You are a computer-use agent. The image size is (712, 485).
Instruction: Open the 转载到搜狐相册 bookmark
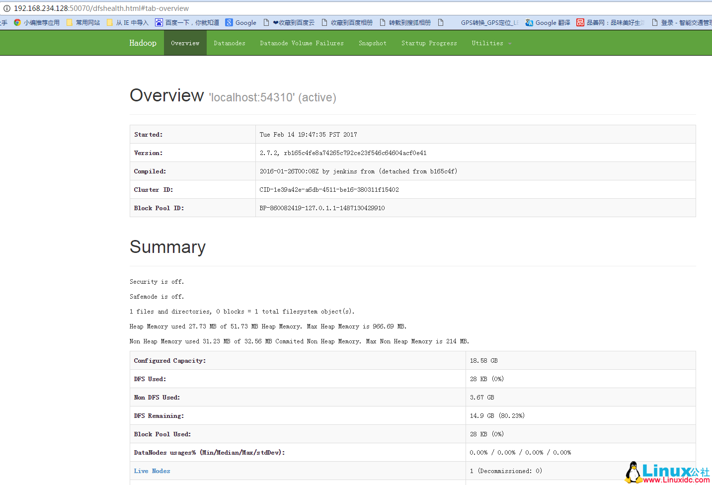click(405, 23)
